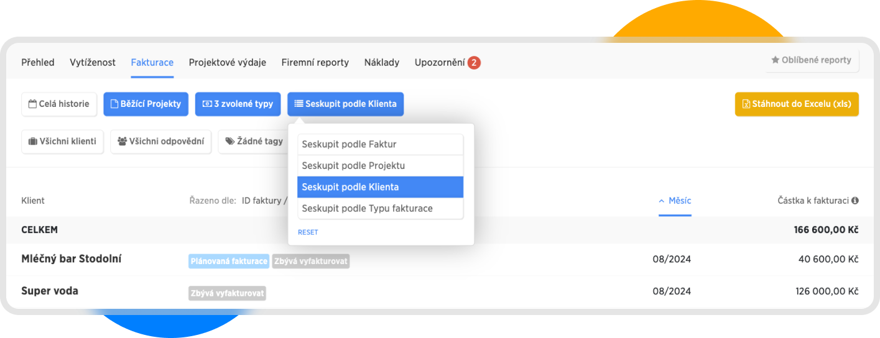Click the RESET link in dropdown
880x338 pixels.
tap(308, 232)
